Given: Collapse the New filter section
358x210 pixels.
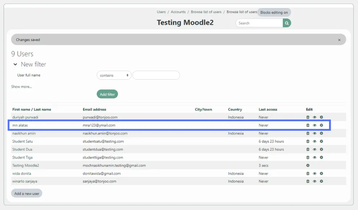Looking at the screenshot, I should click(15, 64).
